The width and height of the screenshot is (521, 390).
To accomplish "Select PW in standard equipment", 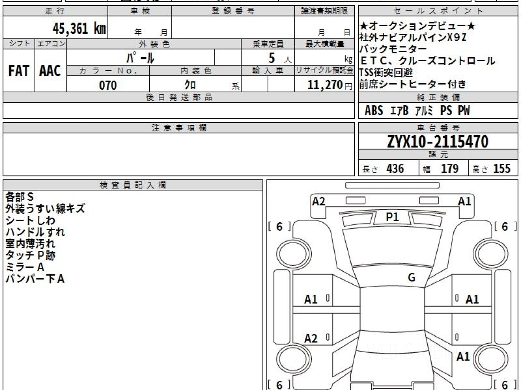I will click(464, 111).
